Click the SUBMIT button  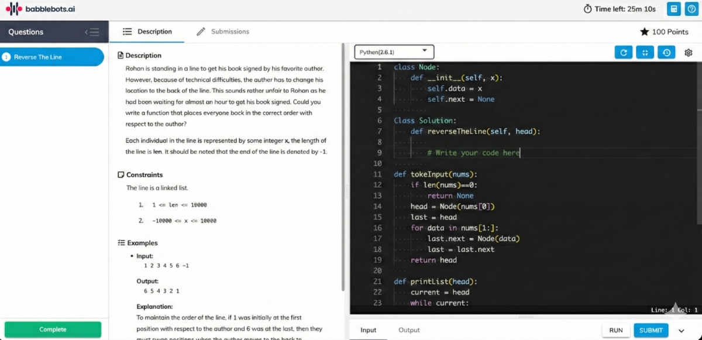pos(651,331)
